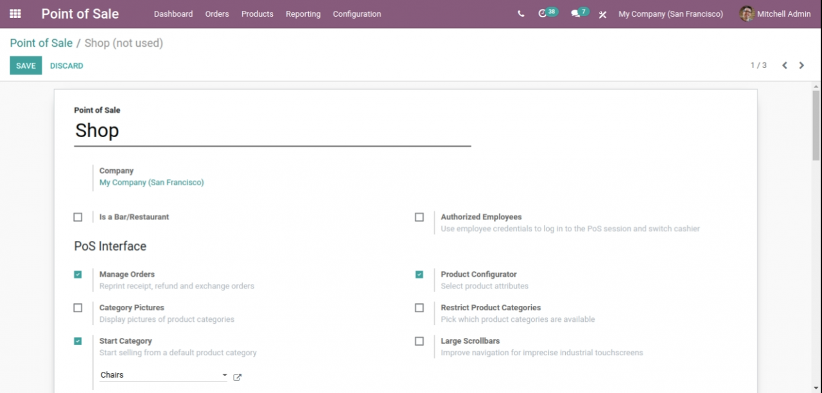Disable the Manage Orders checkbox
Screen dimensions: 822x393
pyautogui.click(x=78, y=274)
